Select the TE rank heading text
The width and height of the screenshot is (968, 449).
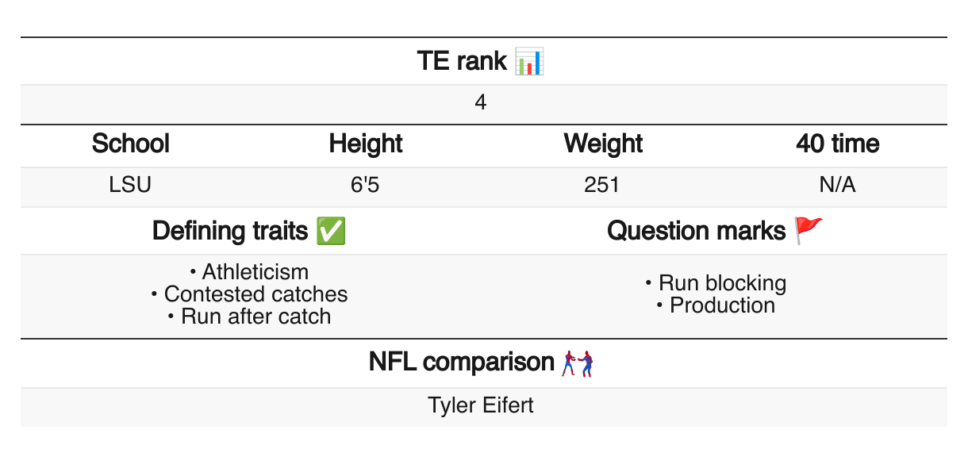click(x=462, y=62)
